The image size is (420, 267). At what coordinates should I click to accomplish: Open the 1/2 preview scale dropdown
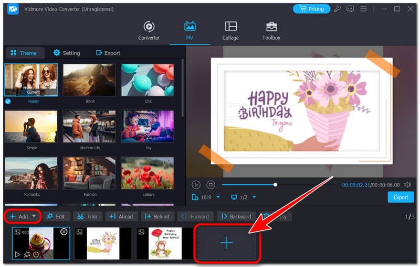coord(244,197)
